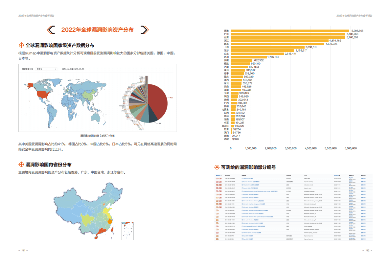Click the Cacti 命令注入漏洞 vulnerability link
Screen dimensions: 391x265
(x=247, y=178)
